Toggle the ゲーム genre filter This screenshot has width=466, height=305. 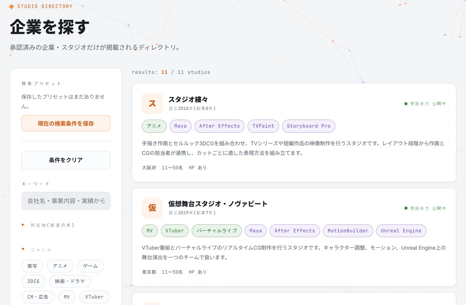click(x=90, y=266)
